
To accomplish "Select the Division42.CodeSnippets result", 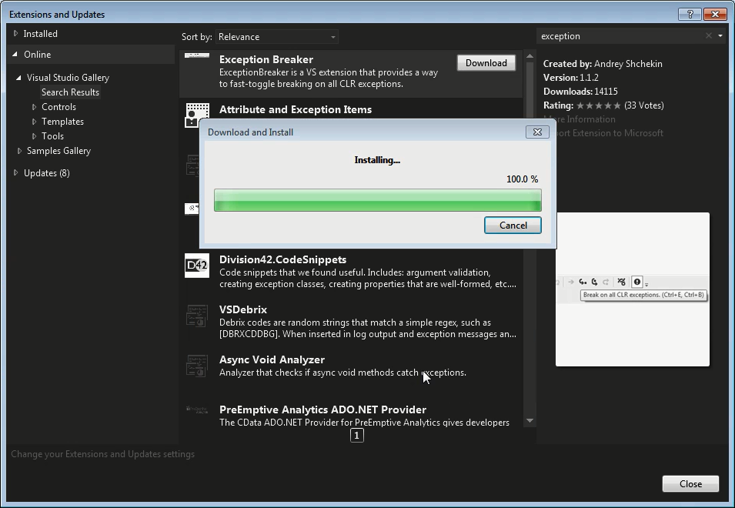I will [x=282, y=259].
